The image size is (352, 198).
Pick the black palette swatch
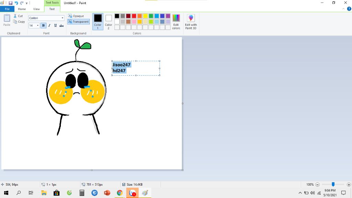coord(117,16)
